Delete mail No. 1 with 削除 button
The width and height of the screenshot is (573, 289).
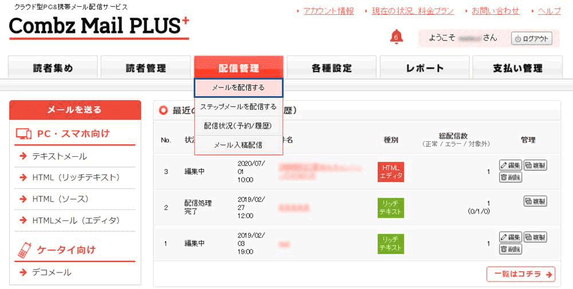[511, 249]
